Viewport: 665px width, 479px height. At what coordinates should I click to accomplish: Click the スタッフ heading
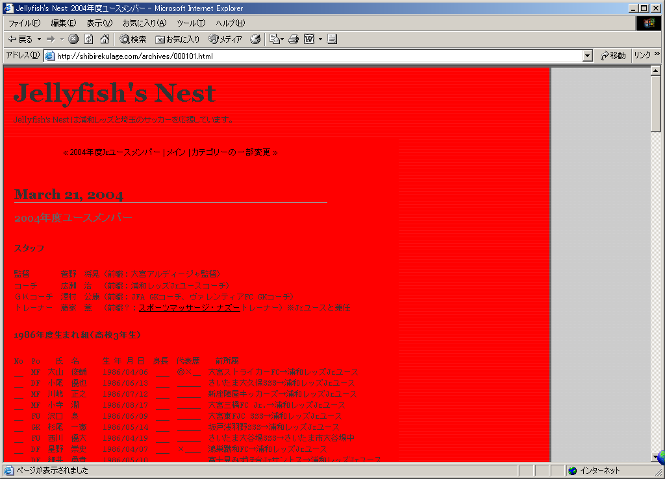(29, 248)
